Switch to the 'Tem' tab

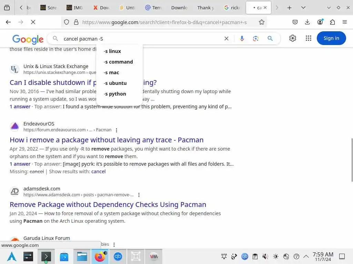(153, 8)
